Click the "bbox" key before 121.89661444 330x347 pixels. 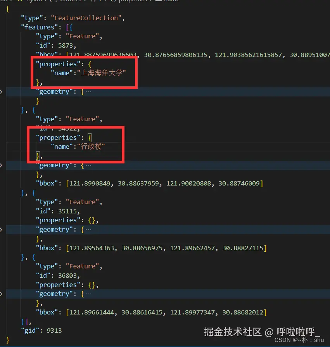tap(47, 312)
